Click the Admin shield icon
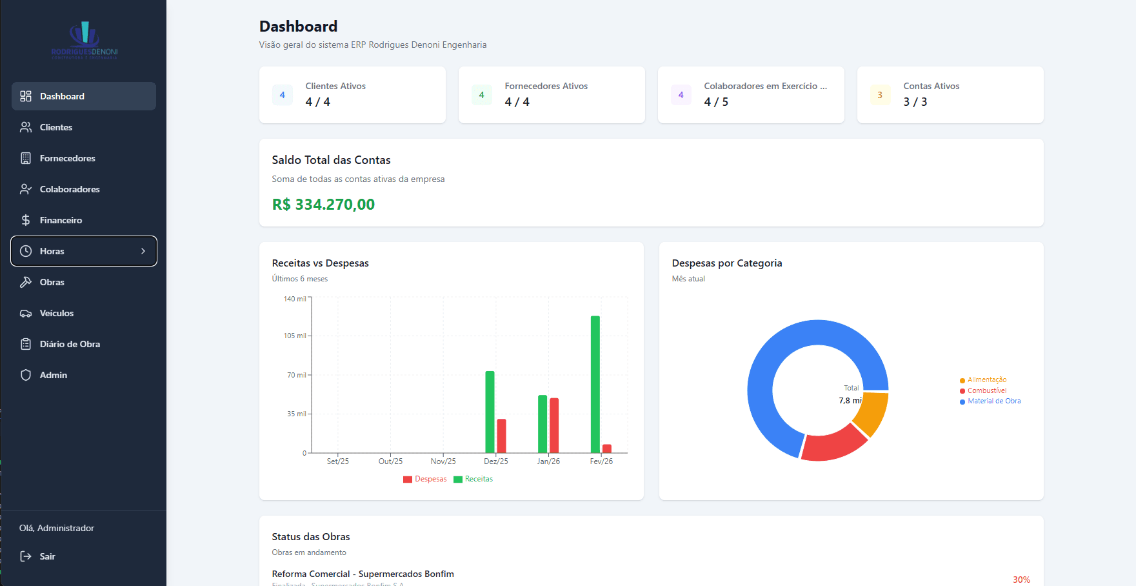This screenshot has height=586, width=1136. click(x=26, y=375)
